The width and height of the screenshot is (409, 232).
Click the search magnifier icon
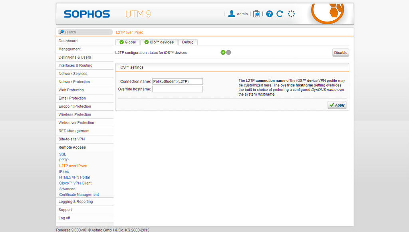62,32
